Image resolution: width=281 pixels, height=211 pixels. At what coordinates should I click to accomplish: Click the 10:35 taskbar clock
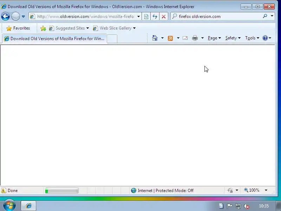point(264,206)
